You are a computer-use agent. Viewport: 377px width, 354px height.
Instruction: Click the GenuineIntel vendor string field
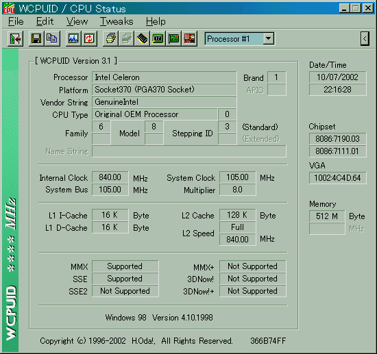(x=165, y=102)
